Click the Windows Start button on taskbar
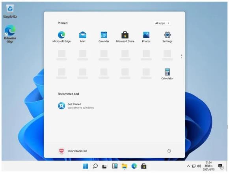 86,166
